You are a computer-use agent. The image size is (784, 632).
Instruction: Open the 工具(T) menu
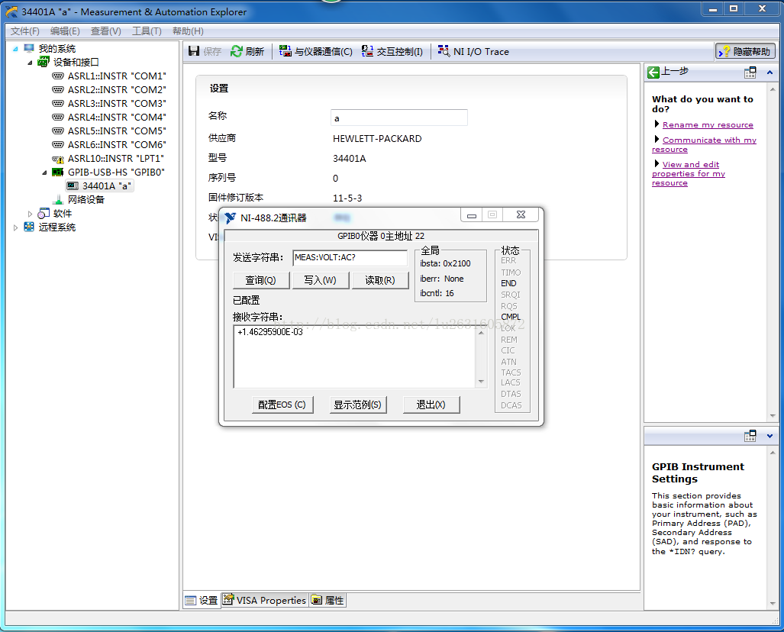click(x=147, y=31)
